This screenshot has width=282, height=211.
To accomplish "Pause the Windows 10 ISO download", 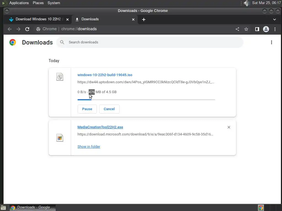I will 87,109.
